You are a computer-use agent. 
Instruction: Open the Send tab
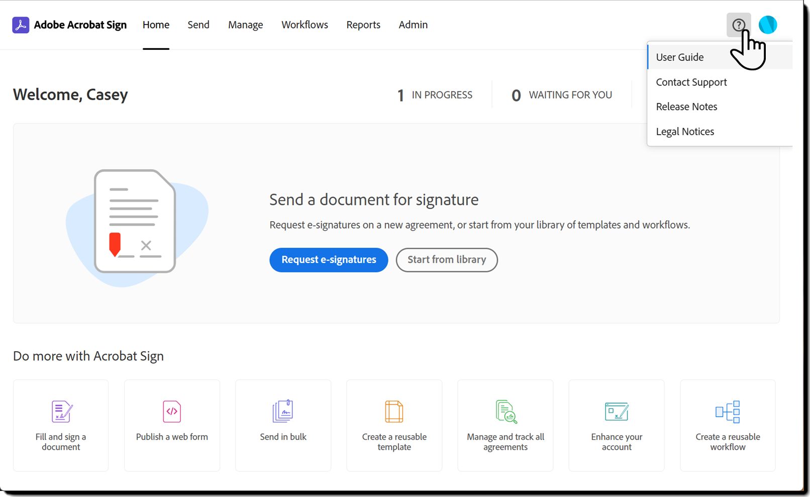coord(198,25)
